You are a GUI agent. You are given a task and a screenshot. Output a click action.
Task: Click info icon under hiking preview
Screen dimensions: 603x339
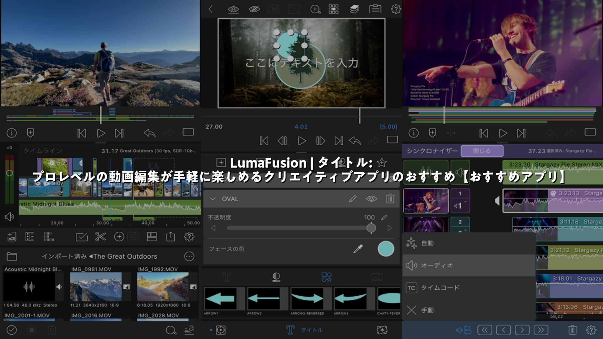[12, 133]
